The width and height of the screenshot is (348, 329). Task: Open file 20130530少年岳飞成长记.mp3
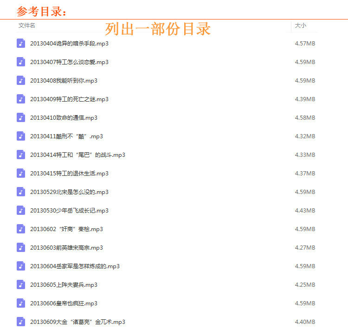click(69, 211)
